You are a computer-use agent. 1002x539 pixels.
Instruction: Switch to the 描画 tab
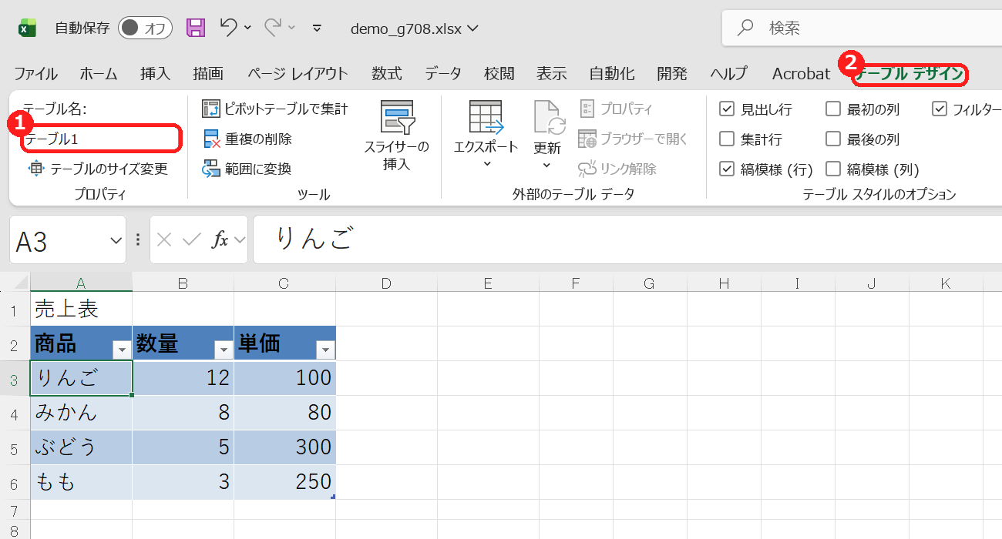pyautogui.click(x=208, y=74)
